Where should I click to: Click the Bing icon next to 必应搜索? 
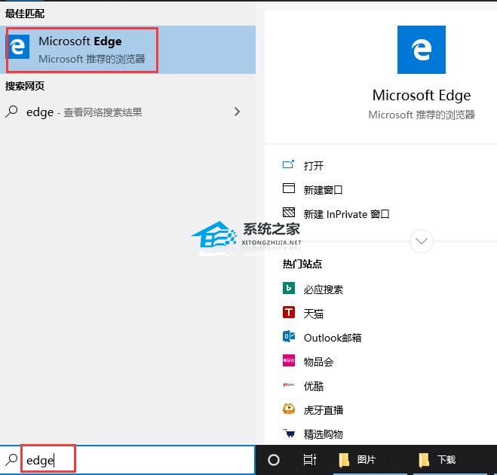pyautogui.click(x=288, y=288)
